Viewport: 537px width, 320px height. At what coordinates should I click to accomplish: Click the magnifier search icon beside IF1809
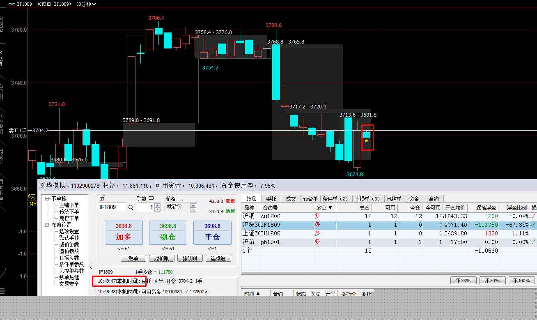[131, 208]
